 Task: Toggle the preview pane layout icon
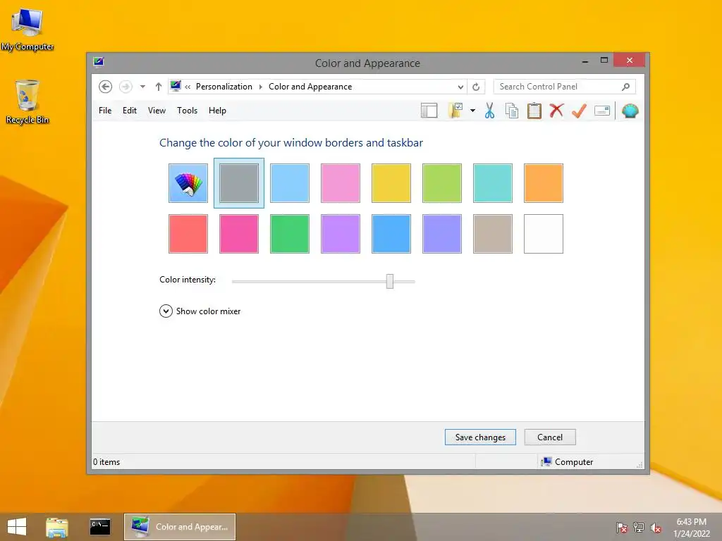(x=429, y=111)
